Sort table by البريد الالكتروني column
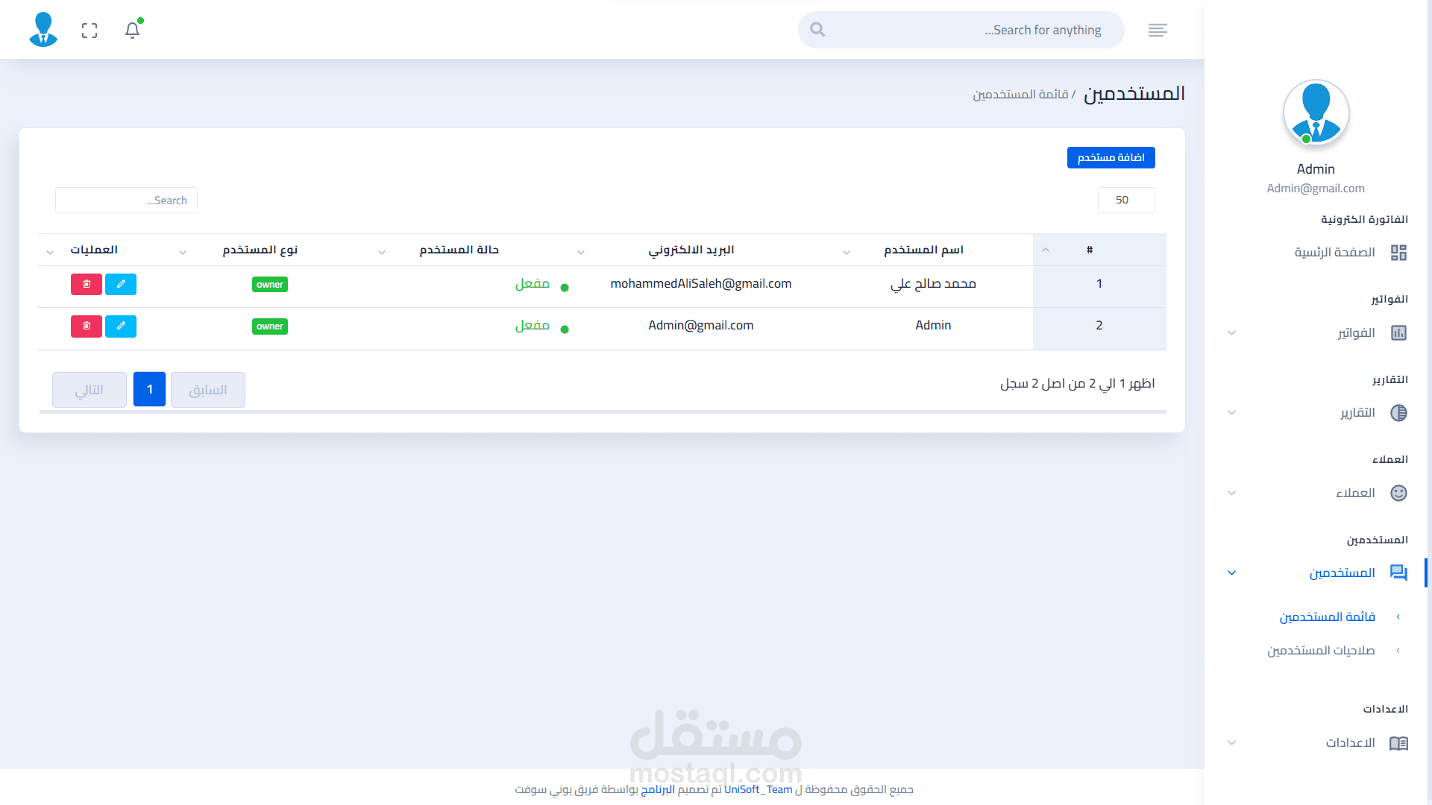The width and height of the screenshot is (1432, 805). [691, 250]
